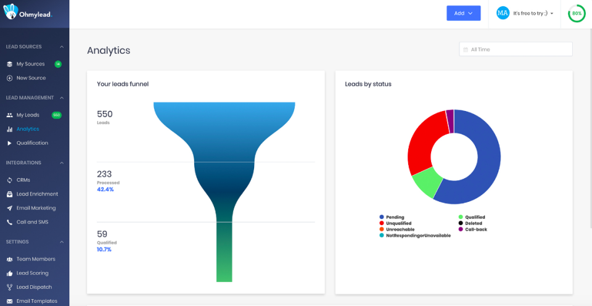The width and height of the screenshot is (592, 306).
Task: Open Call and SMS settings
Action: coord(33,222)
